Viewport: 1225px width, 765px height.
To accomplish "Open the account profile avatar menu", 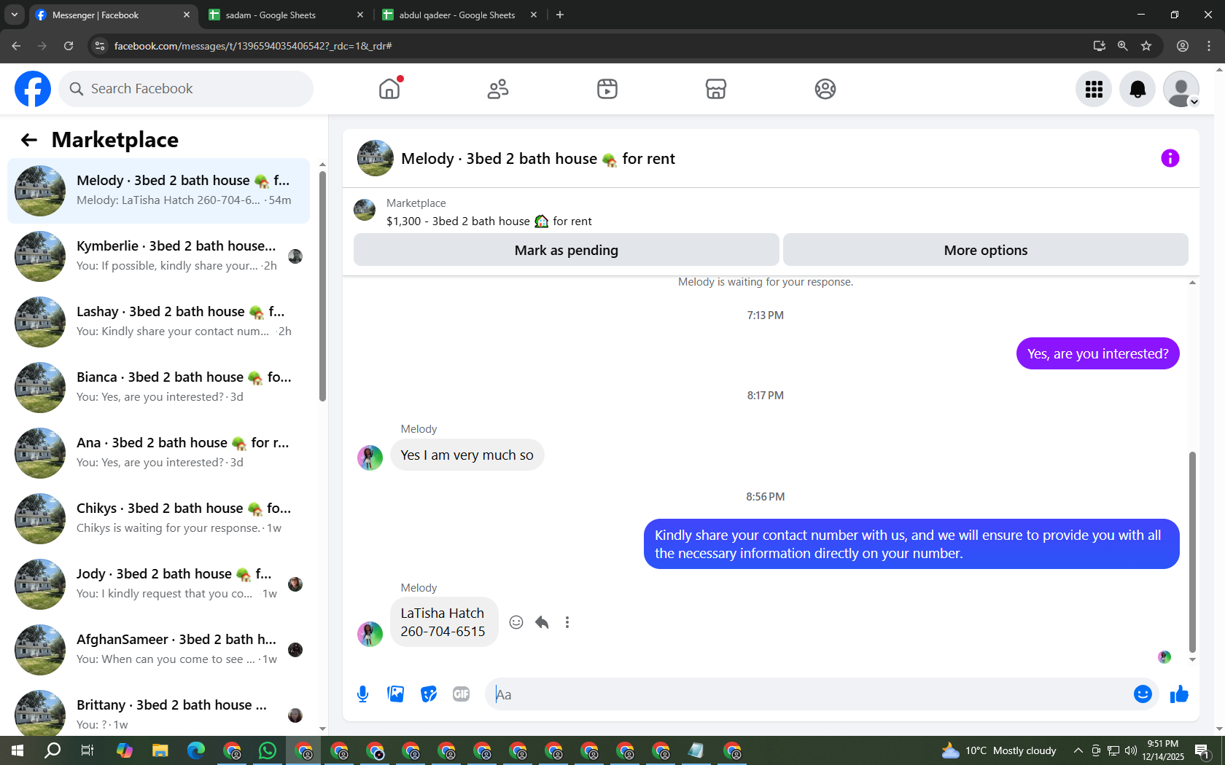I will pos(1181,89).
